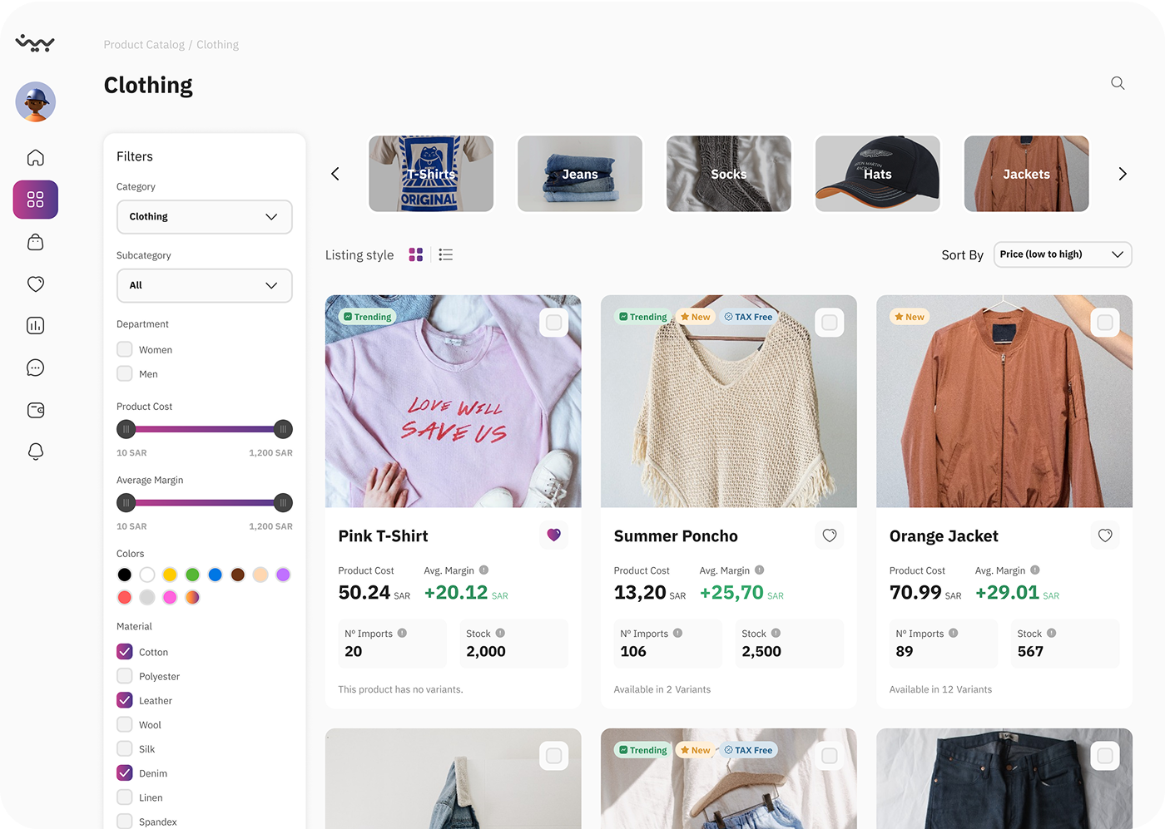Open the wallet icon in sidebar
The image size is (1165, 829).
tap(35, 410)
